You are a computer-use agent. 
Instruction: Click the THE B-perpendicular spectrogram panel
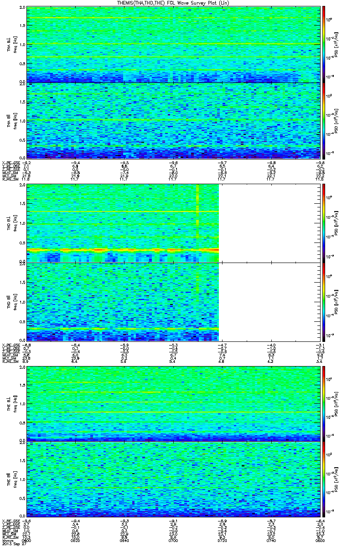pyautogui.click(x=173, y=403)
